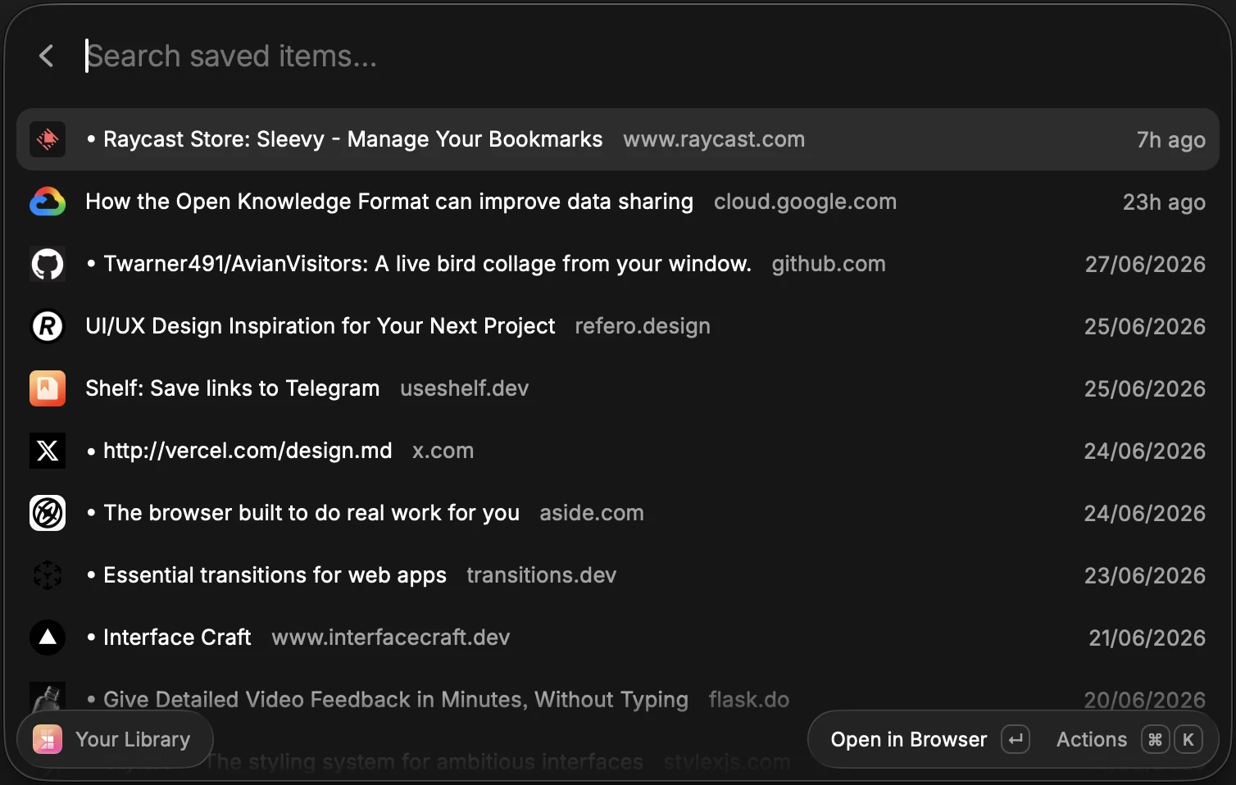Select How the Open Knowledge Format item
Viewport: 1236px width, 785px height.
(x=389, y=202)
